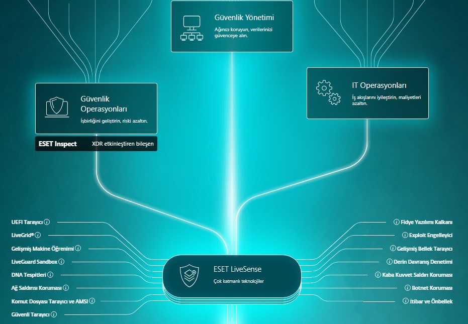
Task: Select the LiveGuard Sandbox label
Action: click(x=34, y=262)
